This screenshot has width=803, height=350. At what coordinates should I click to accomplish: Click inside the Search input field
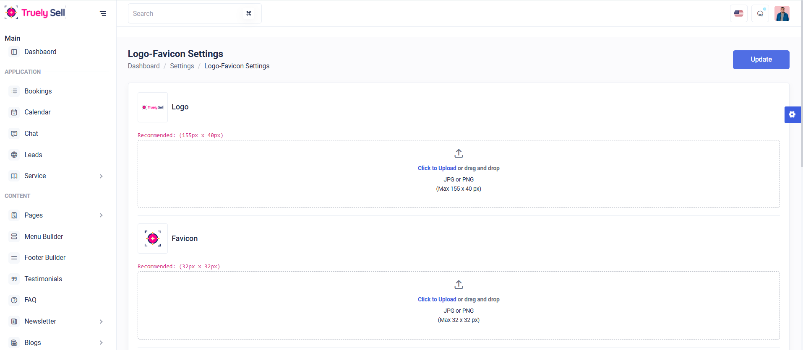pyautogui.click(x=185, y=13)
